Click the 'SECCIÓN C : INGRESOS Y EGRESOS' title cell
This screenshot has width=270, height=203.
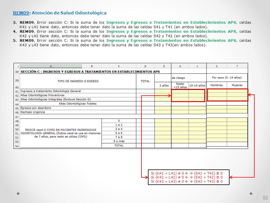[90, 72]
